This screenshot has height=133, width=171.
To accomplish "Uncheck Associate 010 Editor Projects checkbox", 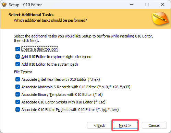I will [x=17, y=110].
